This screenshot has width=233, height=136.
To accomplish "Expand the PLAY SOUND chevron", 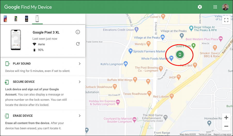I will [x=80, y=64].
